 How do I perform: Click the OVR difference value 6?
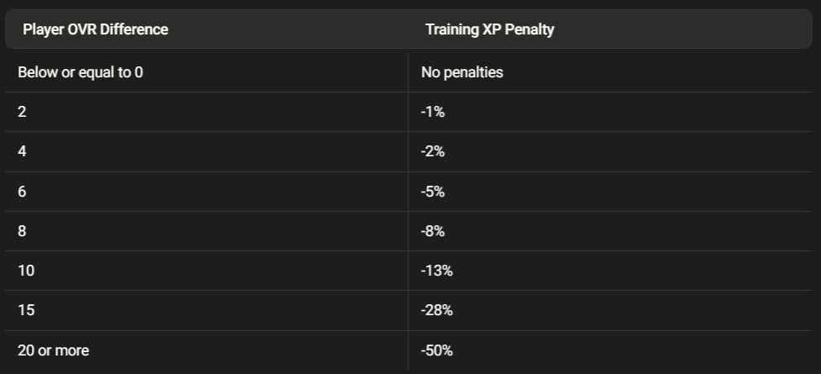(22, 192)
